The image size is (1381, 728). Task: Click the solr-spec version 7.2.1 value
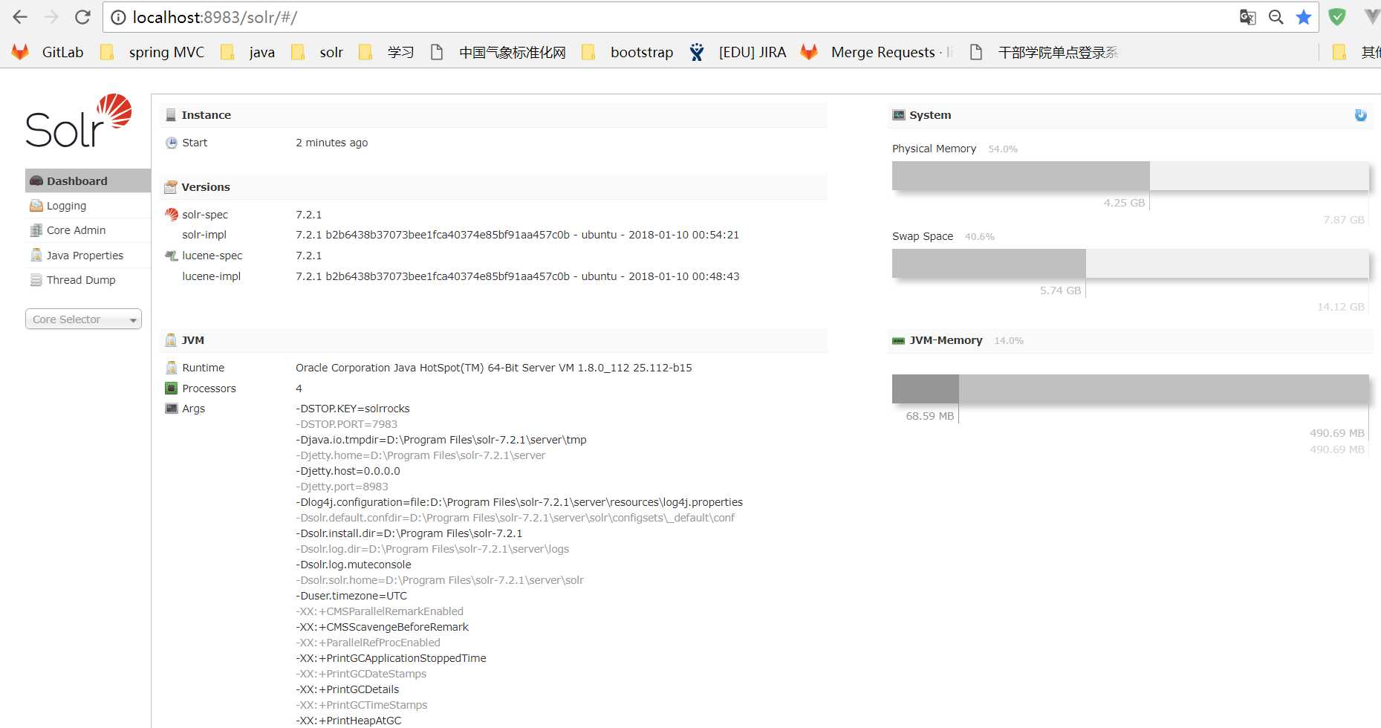(309, 215)
